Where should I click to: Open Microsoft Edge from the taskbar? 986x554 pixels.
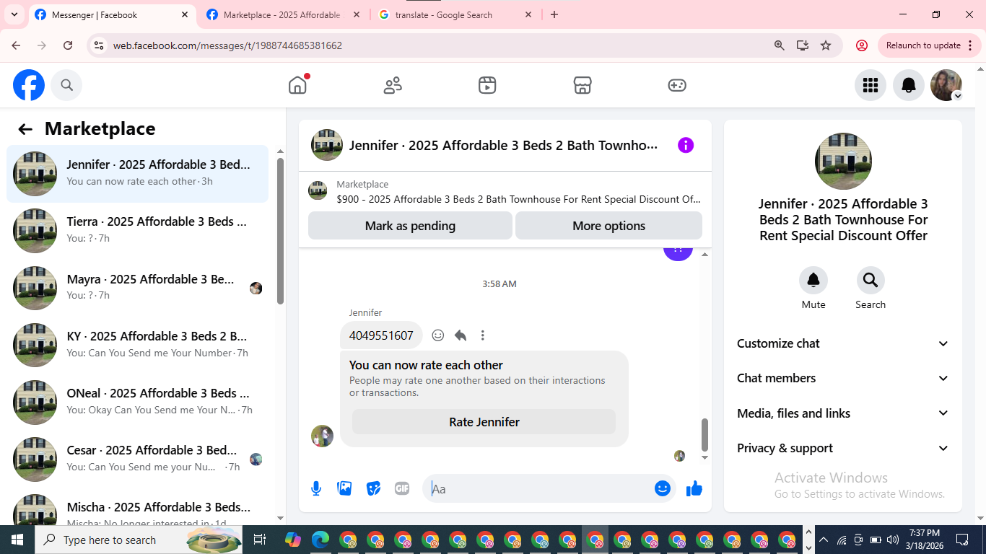(x=320, y=540)
